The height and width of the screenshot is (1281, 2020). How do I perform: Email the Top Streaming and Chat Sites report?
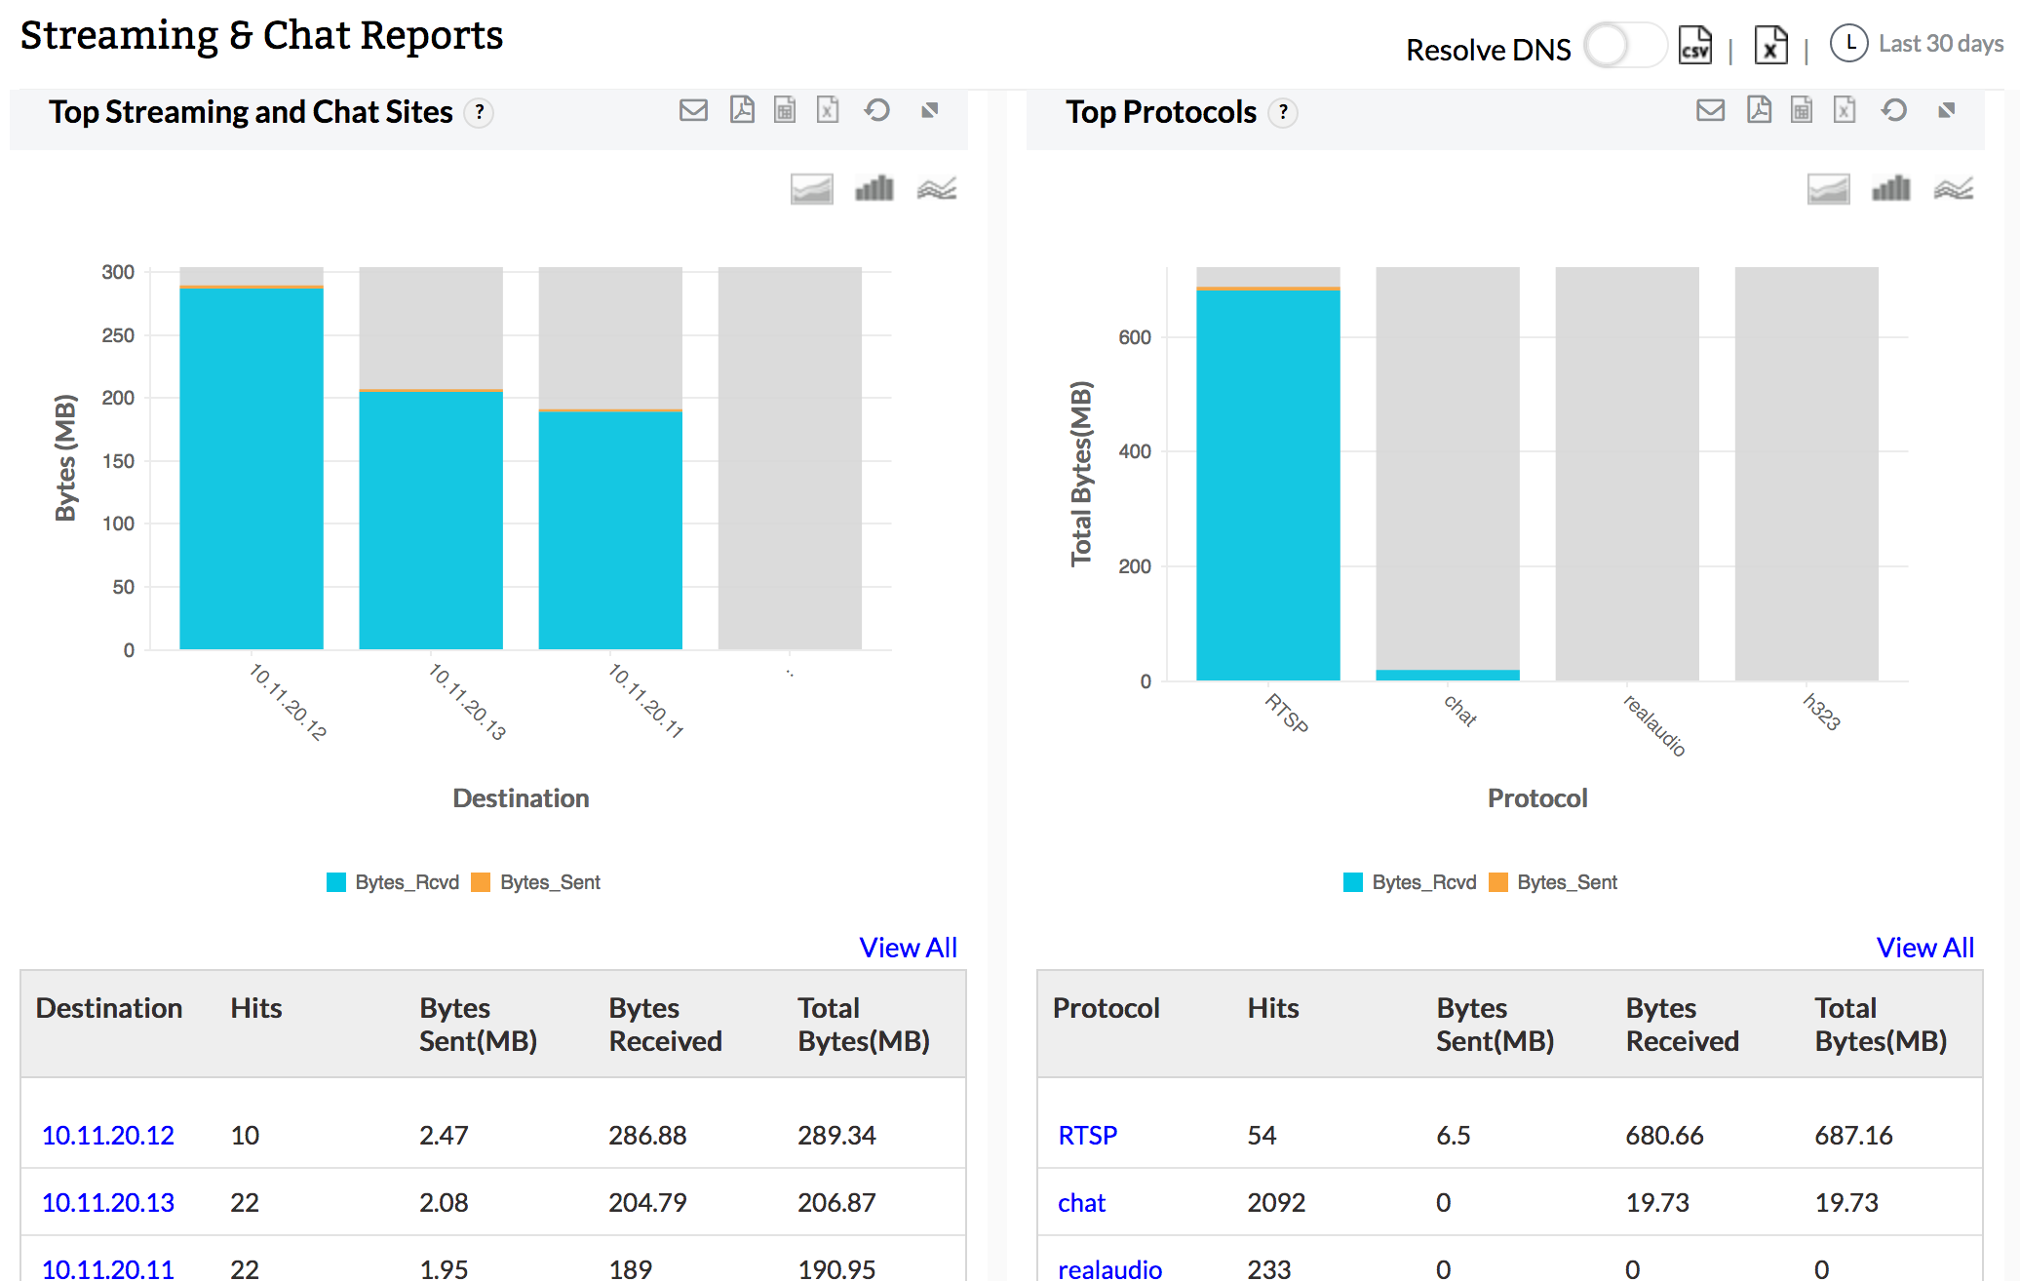coord(693,110)
